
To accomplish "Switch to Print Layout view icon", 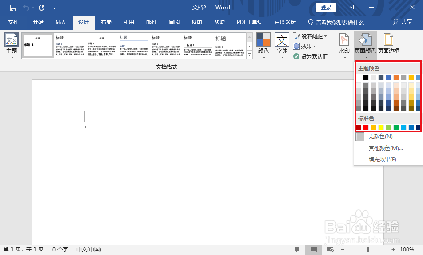I will click(x=314, y=250).
